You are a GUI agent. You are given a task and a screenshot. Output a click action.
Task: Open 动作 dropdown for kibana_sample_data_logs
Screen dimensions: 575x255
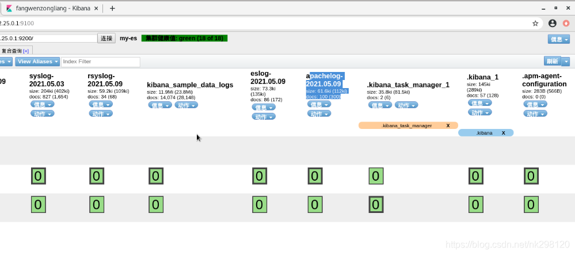coord(186,105)
